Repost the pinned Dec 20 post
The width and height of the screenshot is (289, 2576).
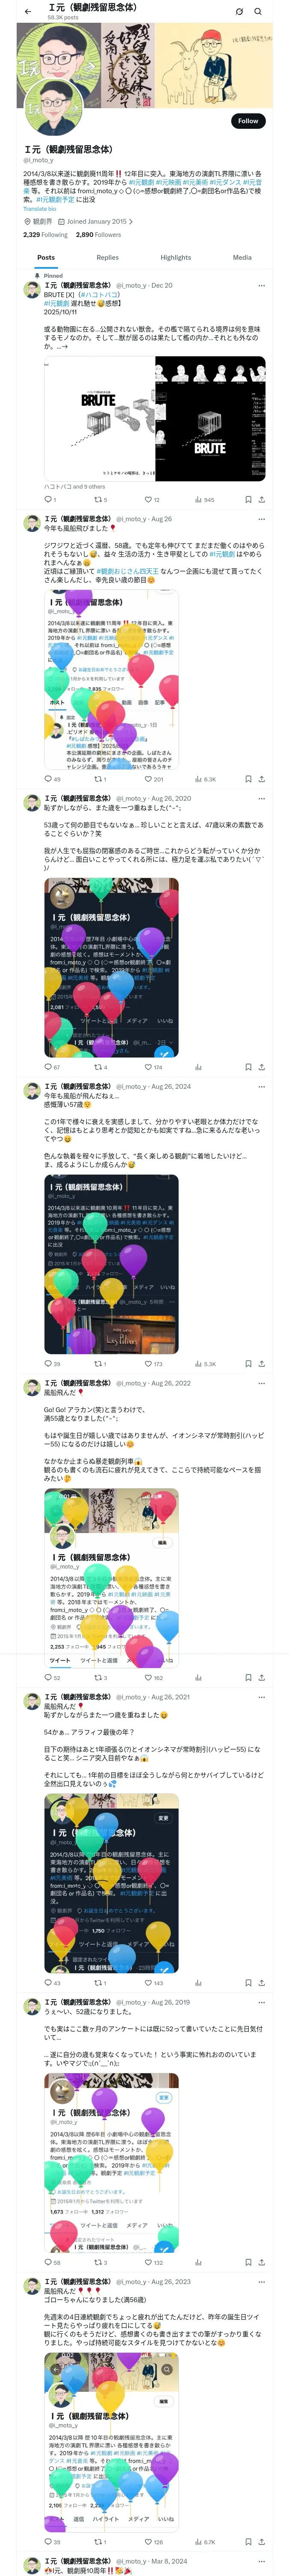[100, 499]
